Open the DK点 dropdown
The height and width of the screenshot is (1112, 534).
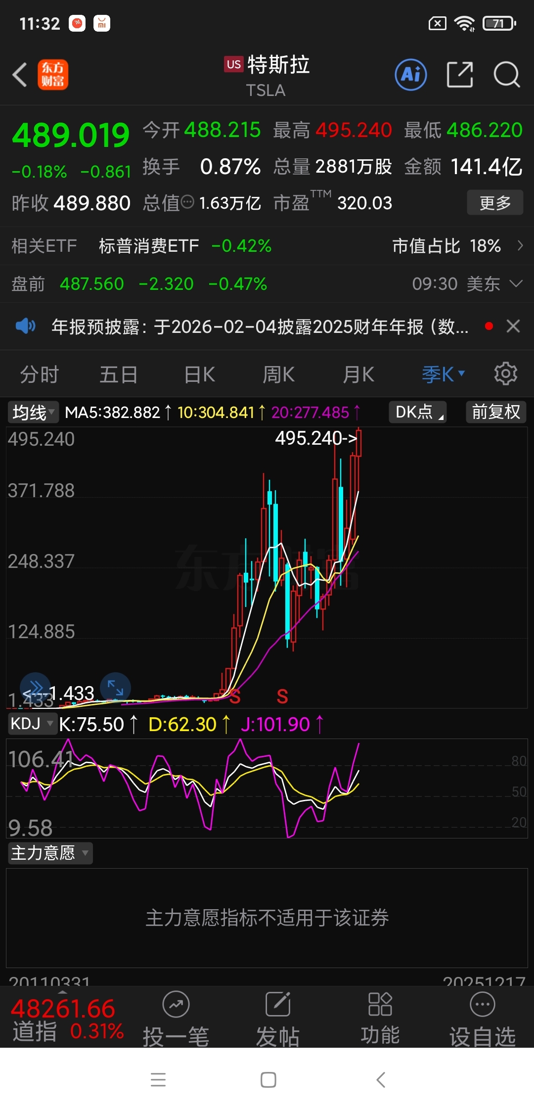click(418, 412)
